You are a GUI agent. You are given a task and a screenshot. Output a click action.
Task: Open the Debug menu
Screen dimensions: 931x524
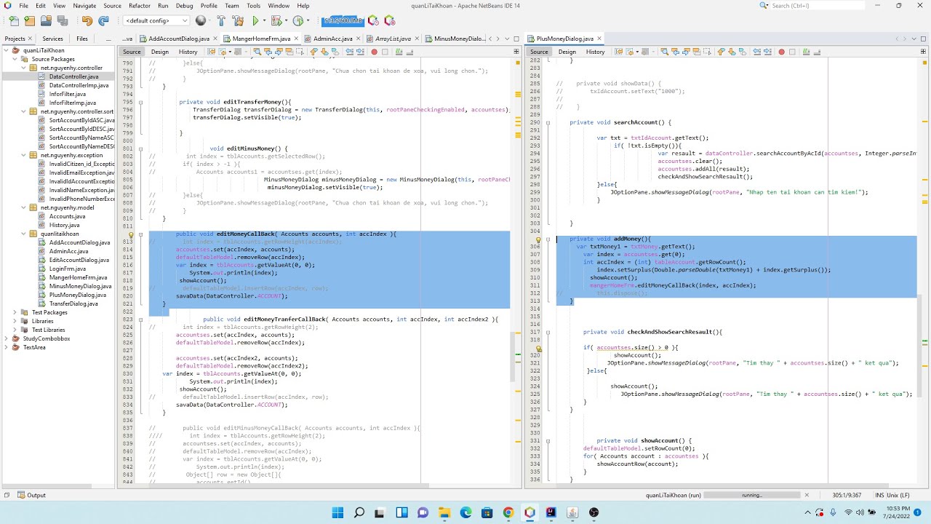point(185,5)
